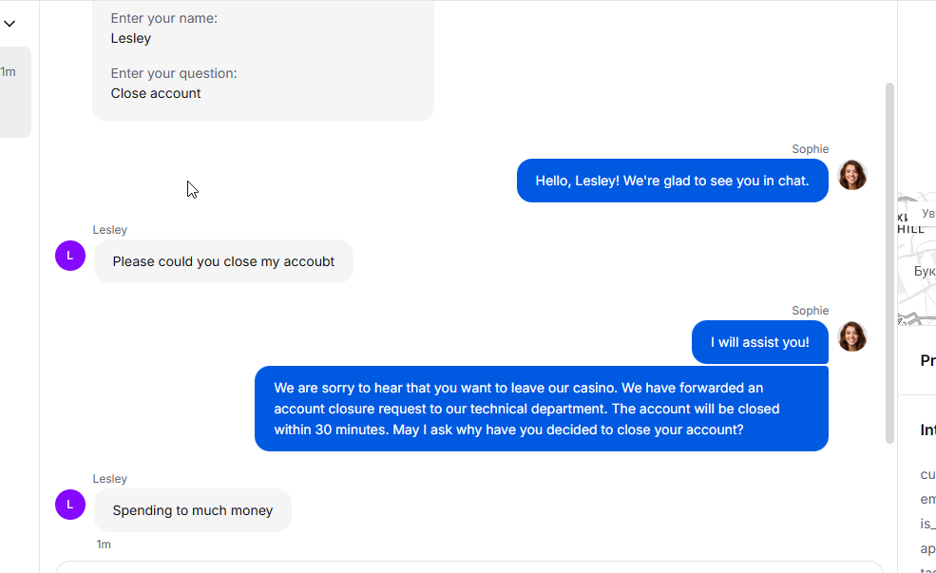Screen dimensions: 936x573
Task: Click Lesley's avatar beside "Spending to much money"
Action: click(x=70, y=505)
